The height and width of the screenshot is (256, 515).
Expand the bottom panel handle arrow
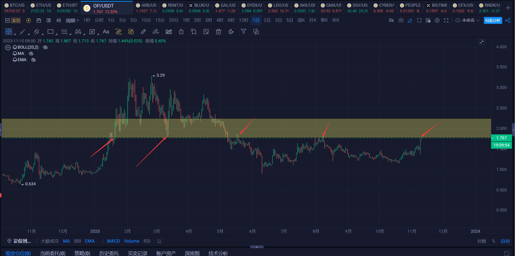[257, 247]
